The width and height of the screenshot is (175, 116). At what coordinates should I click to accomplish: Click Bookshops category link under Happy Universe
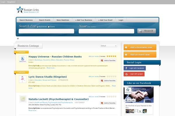pyautogui.click(x=38, y=60)
